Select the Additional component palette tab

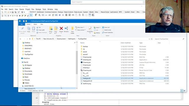pyautogui.click(x=40, y=12)
